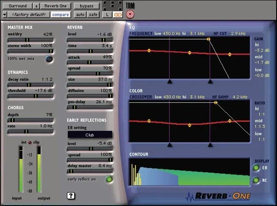Click the channel link rings icon
The width and height of the screenshot is (277, 206).
click(117, 15)
